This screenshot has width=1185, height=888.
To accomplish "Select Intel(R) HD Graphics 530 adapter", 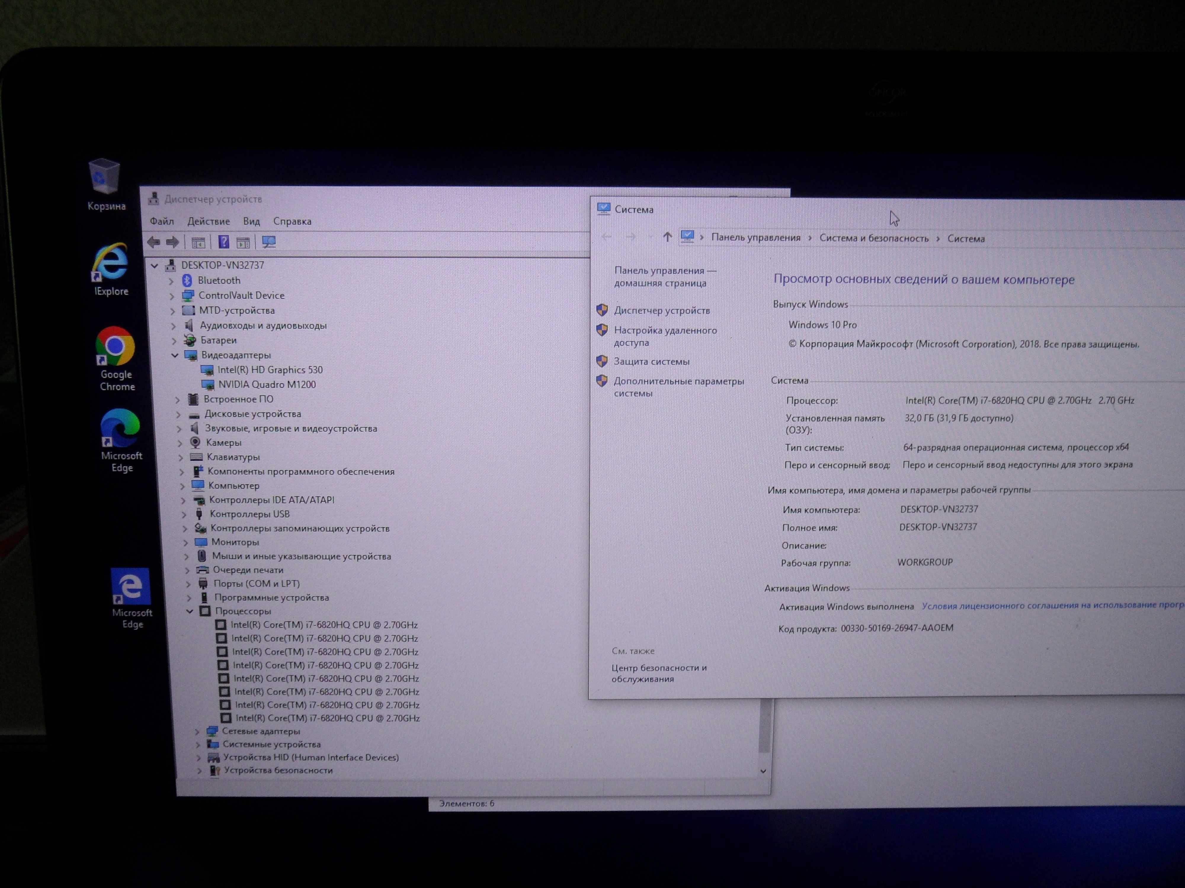I will point(270,370).
